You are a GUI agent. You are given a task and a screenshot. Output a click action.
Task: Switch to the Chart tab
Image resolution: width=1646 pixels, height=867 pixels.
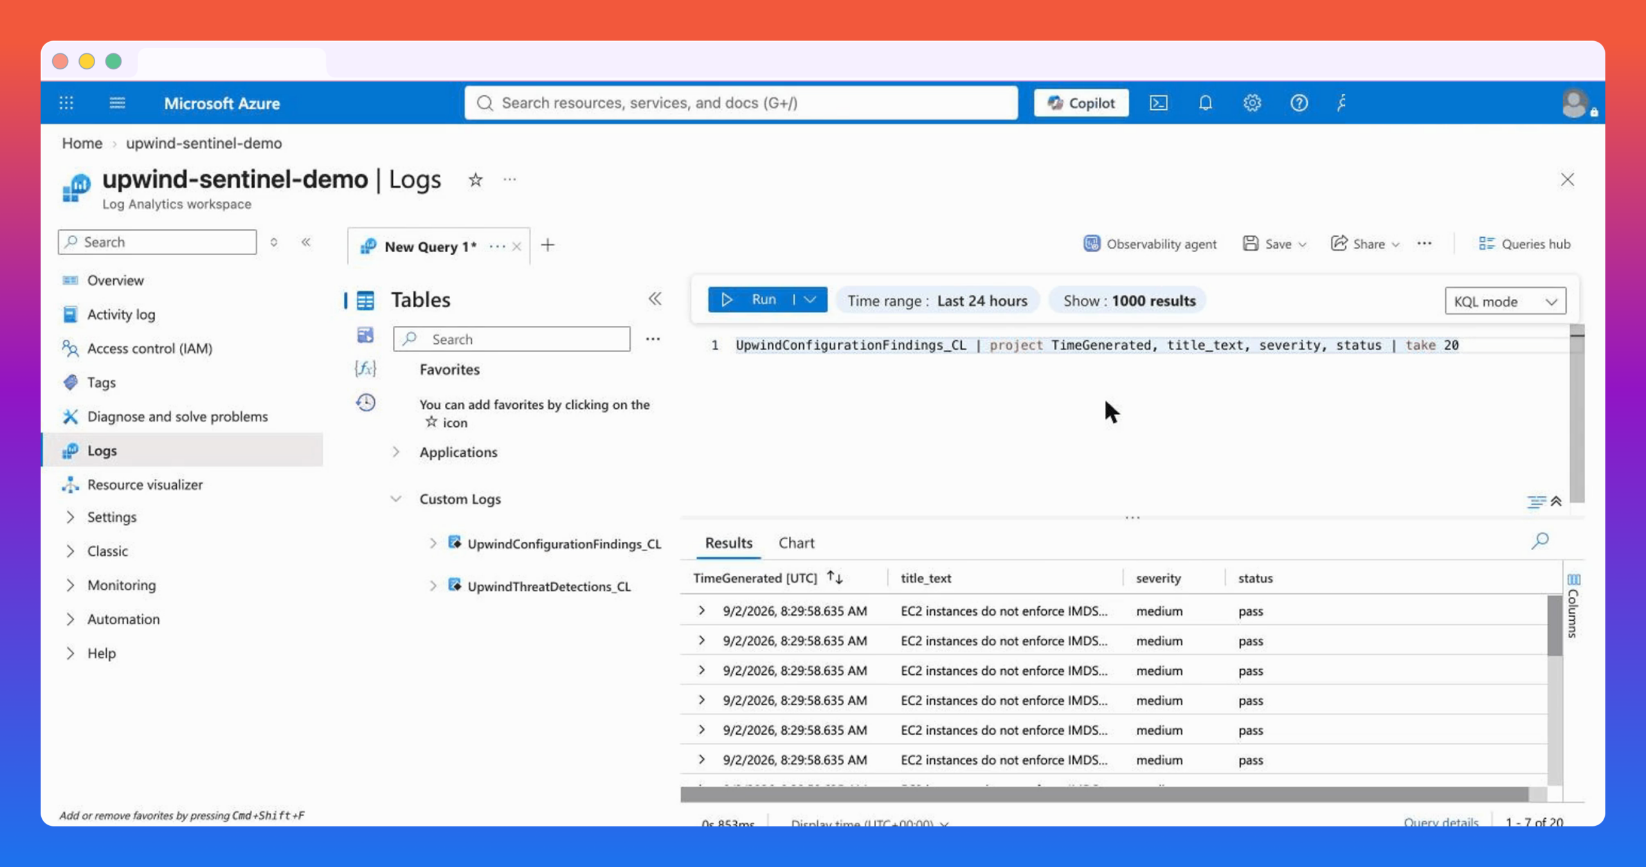pos(797,543)
